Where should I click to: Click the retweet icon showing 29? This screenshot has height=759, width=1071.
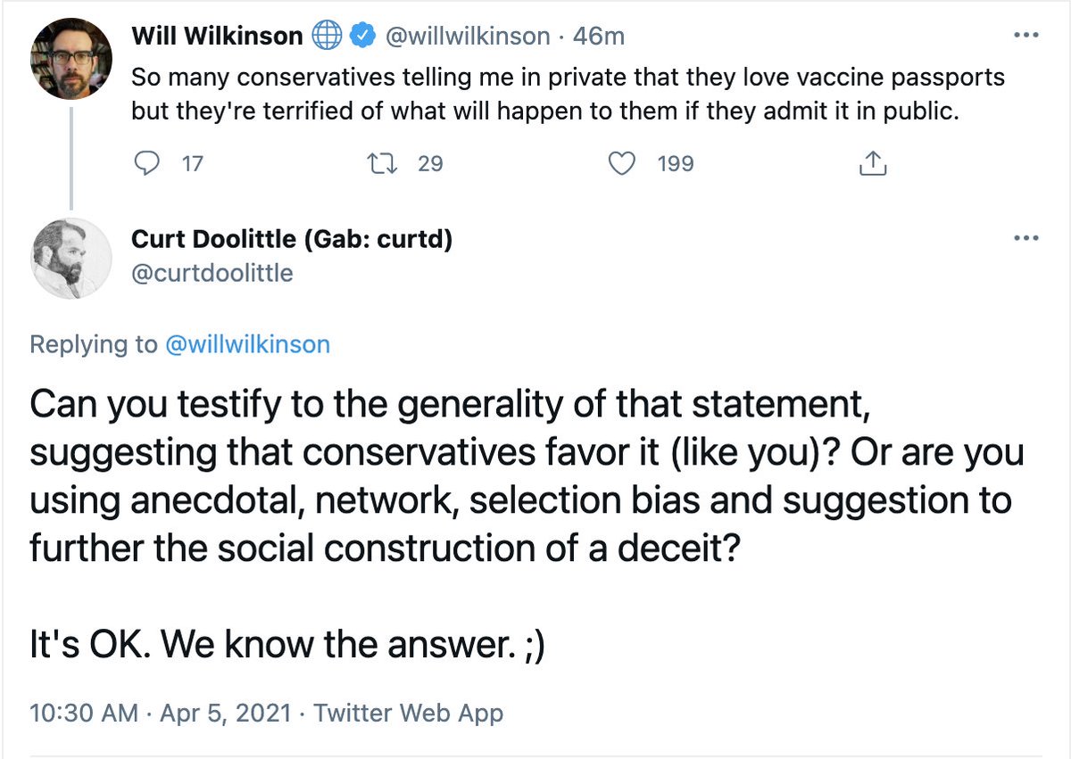click(384, 163)
